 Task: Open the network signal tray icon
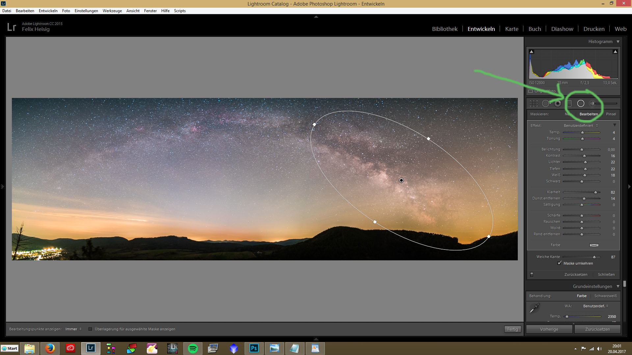[592, 349]
